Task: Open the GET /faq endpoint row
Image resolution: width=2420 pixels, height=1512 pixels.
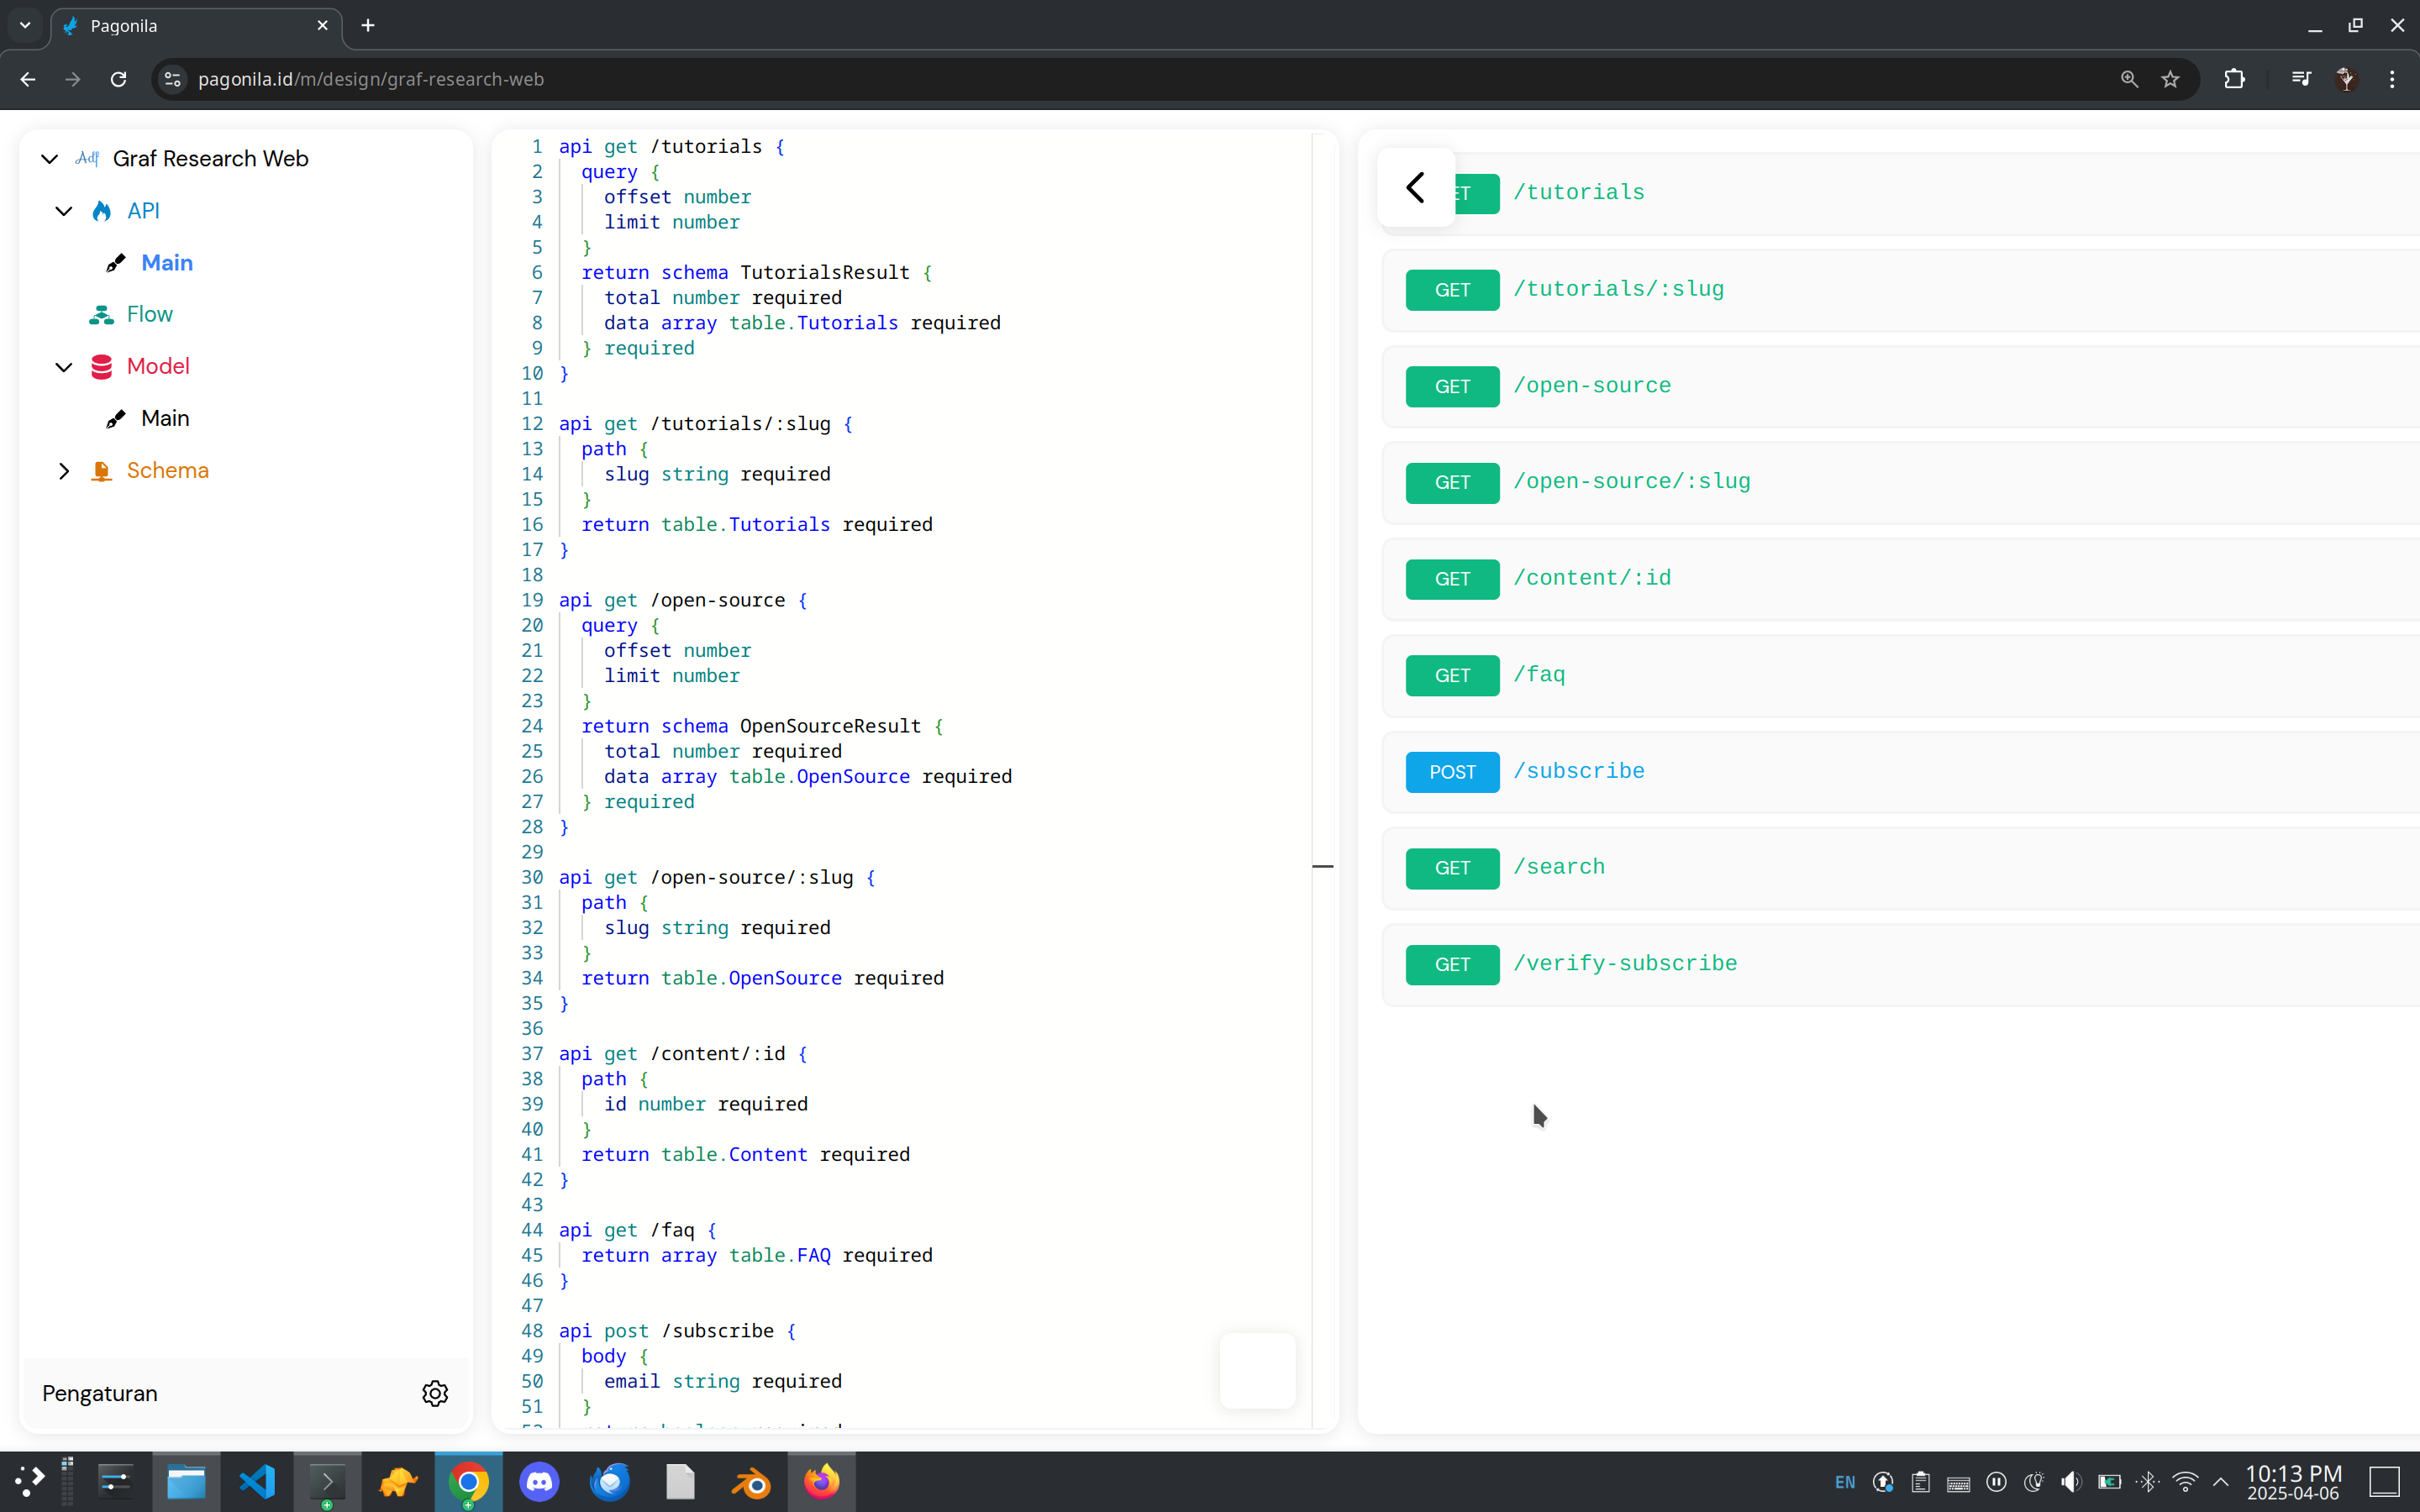Action: point(1538,675)
